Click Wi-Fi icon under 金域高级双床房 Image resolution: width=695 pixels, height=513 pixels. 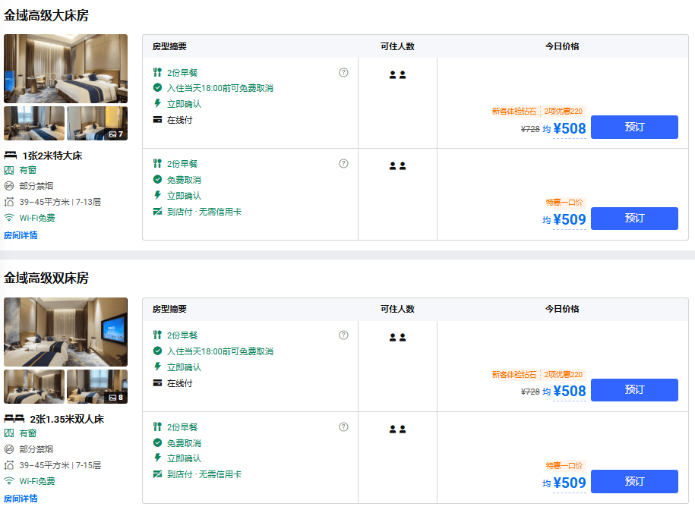(9, 480)
